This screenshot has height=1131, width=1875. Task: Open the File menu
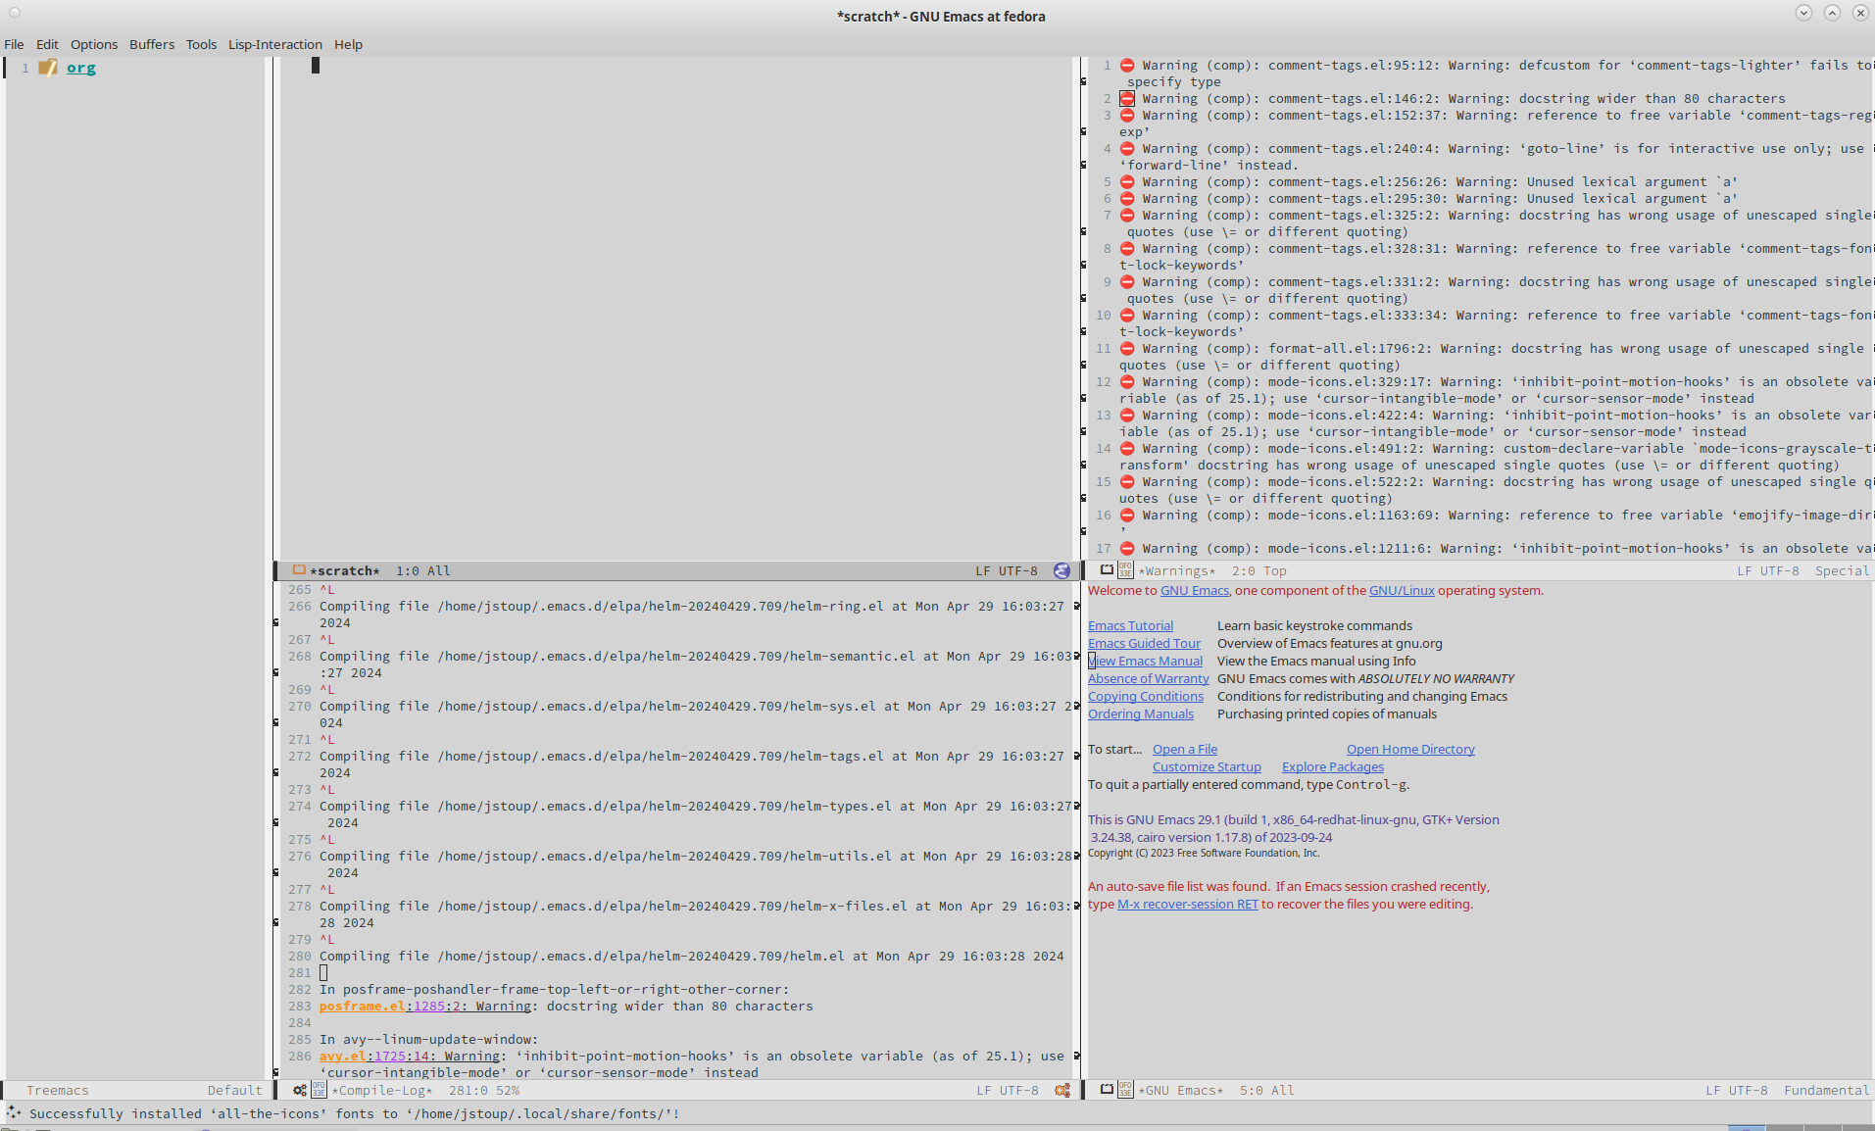(14, 44)
